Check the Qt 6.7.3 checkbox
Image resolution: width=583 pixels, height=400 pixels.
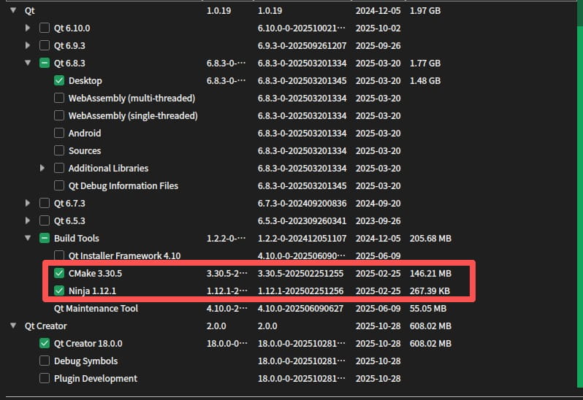pyautogui.click(x=45, y=203)
